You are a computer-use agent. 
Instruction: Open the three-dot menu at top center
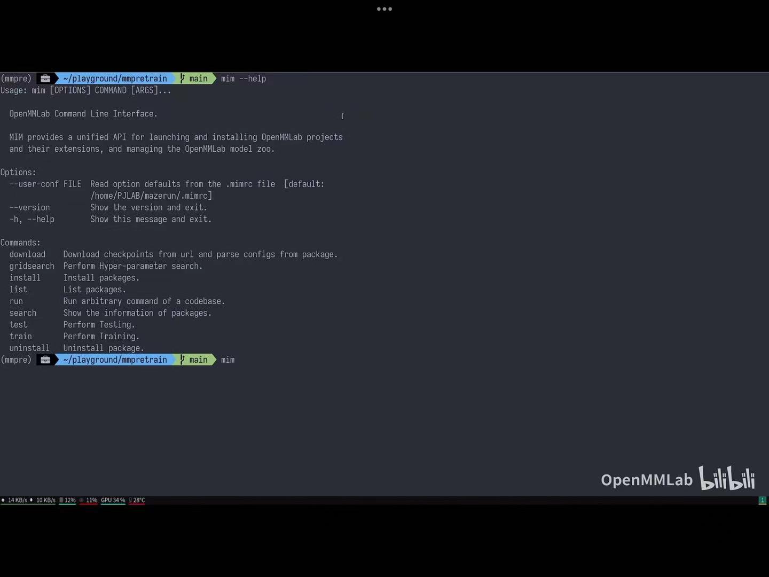(384, 9)
